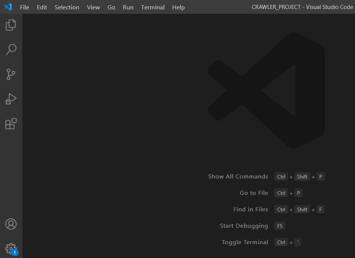Open the Edit menu

click(x=42, y=7)
